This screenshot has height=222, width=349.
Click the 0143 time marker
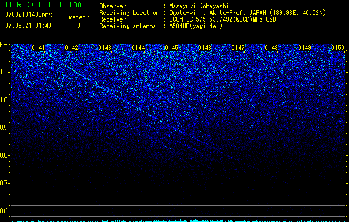pos(105,48)
